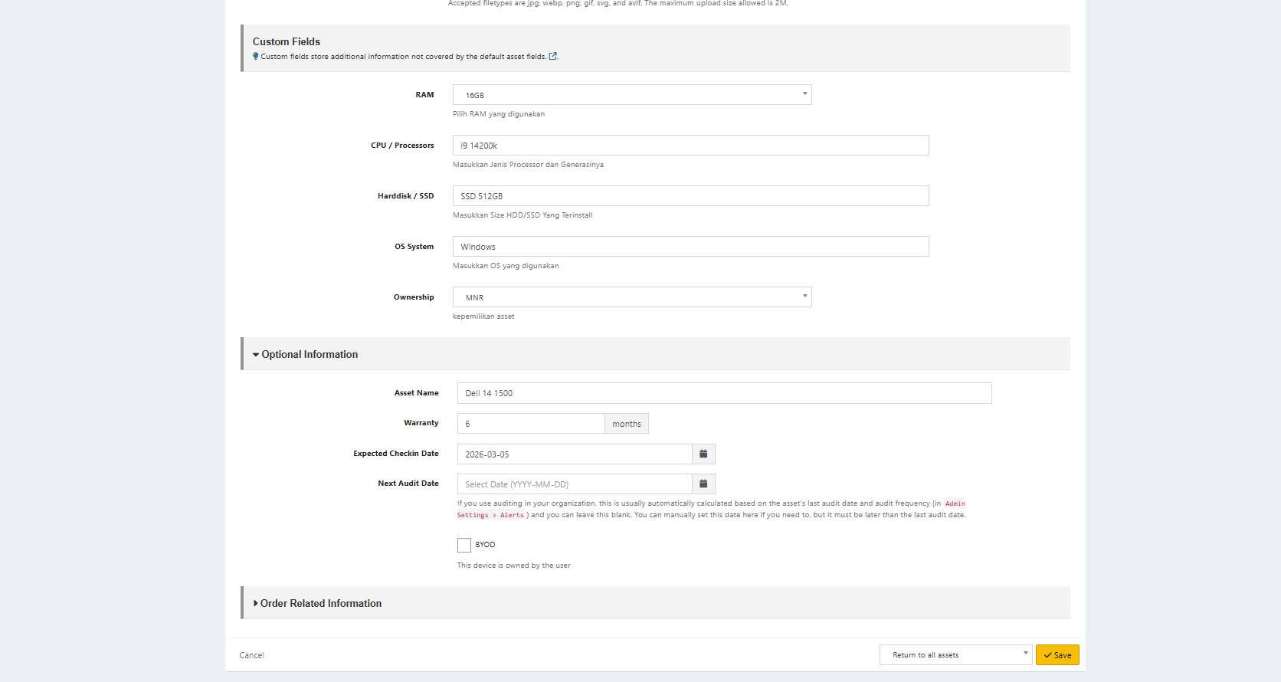This screenshot has width=1281, height=682.
Task: Open custom fields help external link icon
Action: [x=553, y=56]
